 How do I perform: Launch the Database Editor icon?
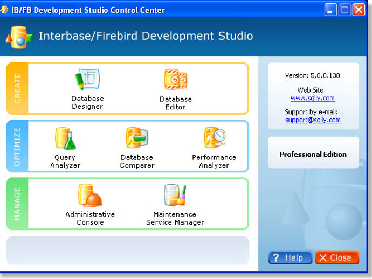pos(176,79)
